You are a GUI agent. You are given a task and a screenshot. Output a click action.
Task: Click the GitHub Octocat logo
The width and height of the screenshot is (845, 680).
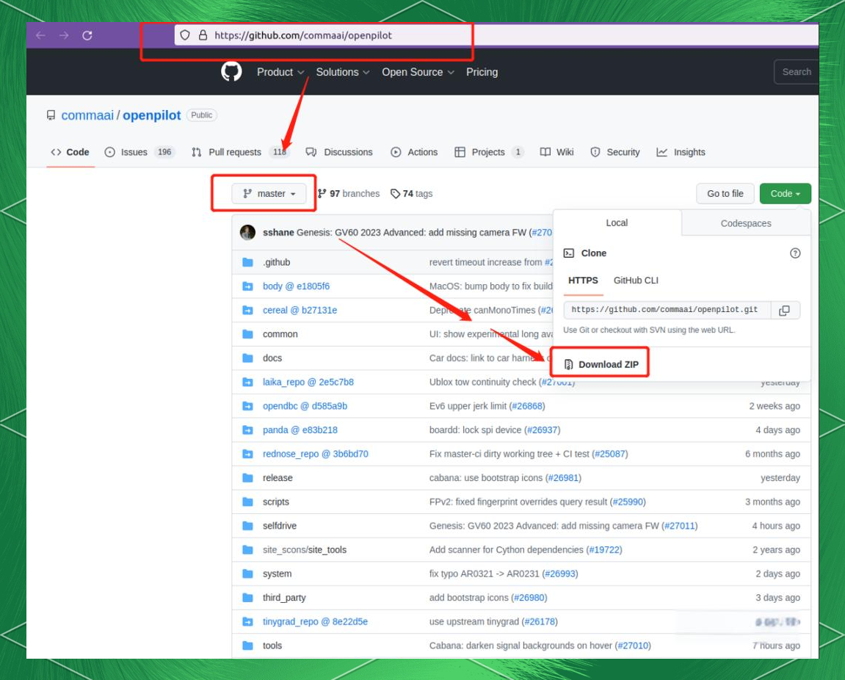pos(231,72)
